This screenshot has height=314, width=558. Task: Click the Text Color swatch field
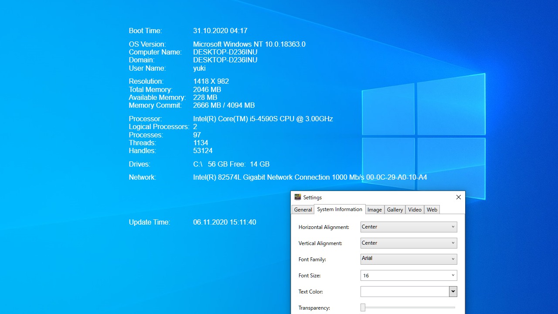point(405,291)
